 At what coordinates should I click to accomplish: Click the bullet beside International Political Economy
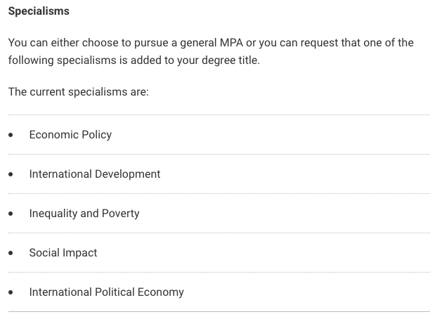(x=11, y=292)
